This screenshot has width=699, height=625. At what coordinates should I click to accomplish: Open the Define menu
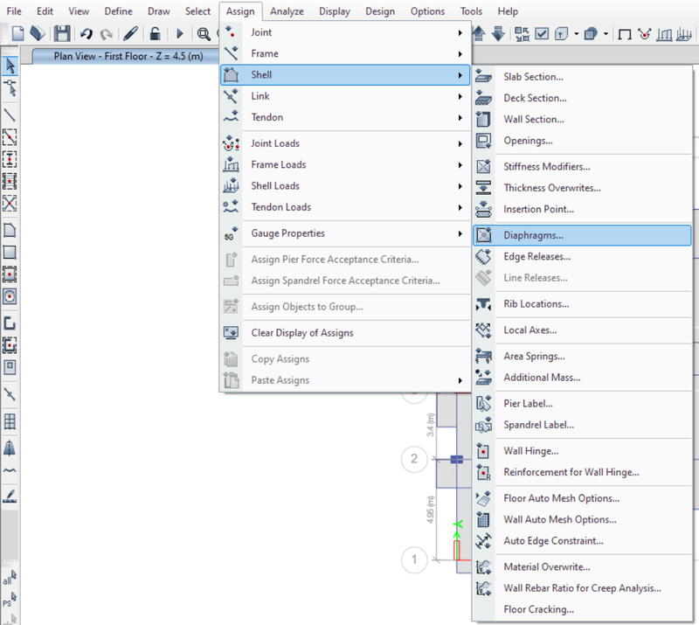118,11
